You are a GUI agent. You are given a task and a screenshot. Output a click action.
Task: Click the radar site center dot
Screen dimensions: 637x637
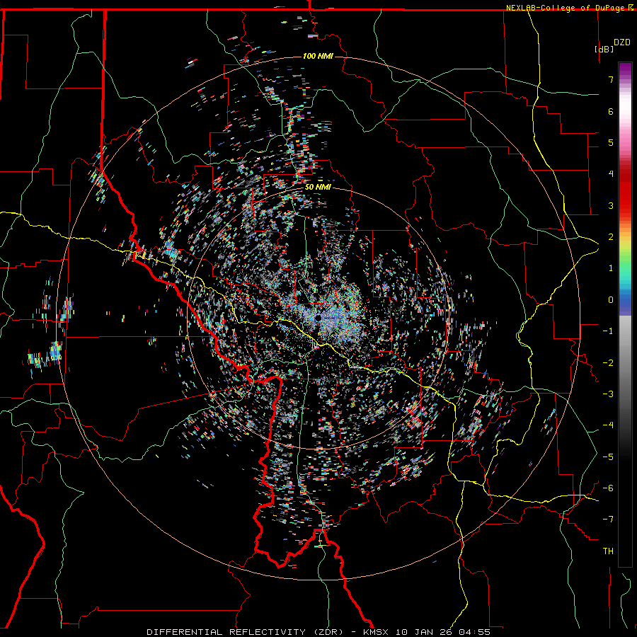tap(318, 318)
